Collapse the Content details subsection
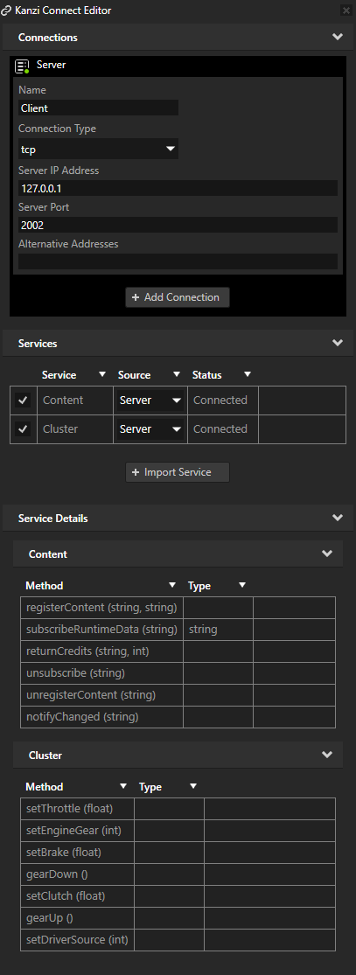Screen dimensions: 356x975 (x=327, y=554)
